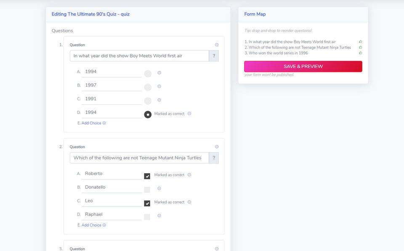Screen dimensions: 404x251
Task: Uncheck Roberto as a correct answer
Action: click(x=147, y=176)
